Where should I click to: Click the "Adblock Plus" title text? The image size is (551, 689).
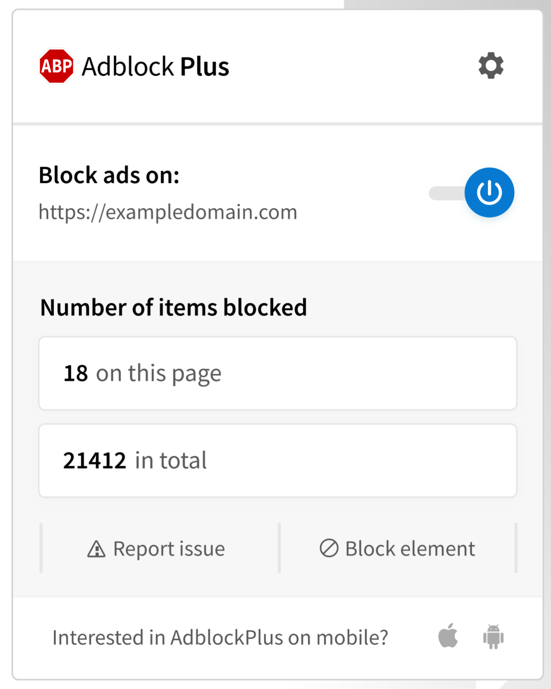pos(155,67)
